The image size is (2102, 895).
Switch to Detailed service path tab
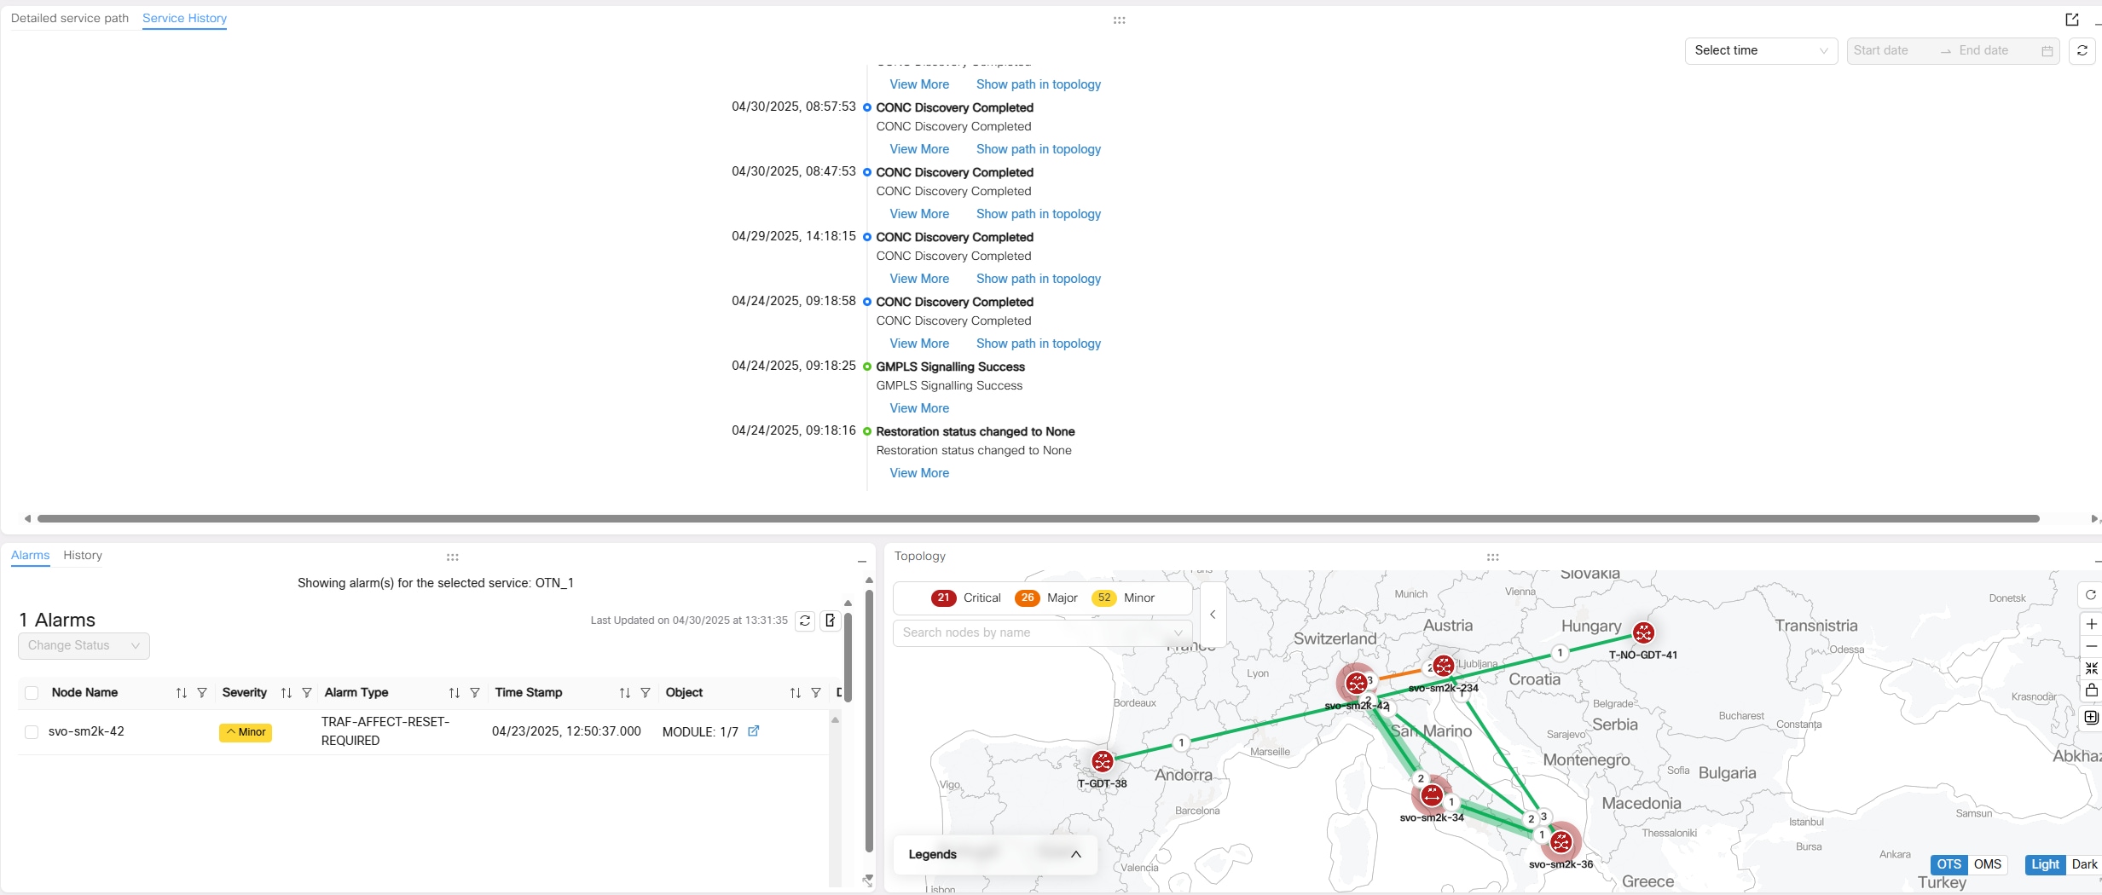[x=70, y=18]
